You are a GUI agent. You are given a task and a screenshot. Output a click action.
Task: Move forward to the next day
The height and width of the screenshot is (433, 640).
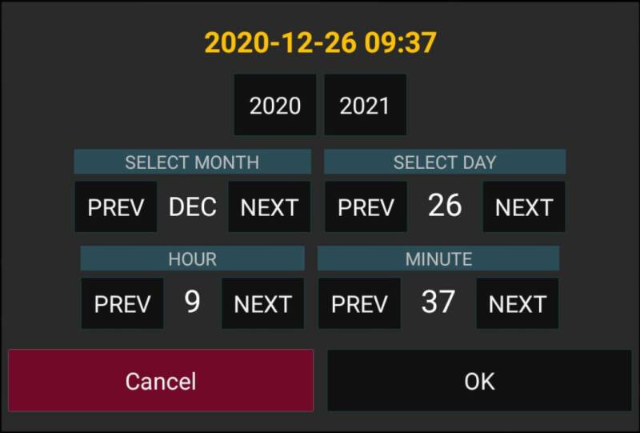pos(523,207)
